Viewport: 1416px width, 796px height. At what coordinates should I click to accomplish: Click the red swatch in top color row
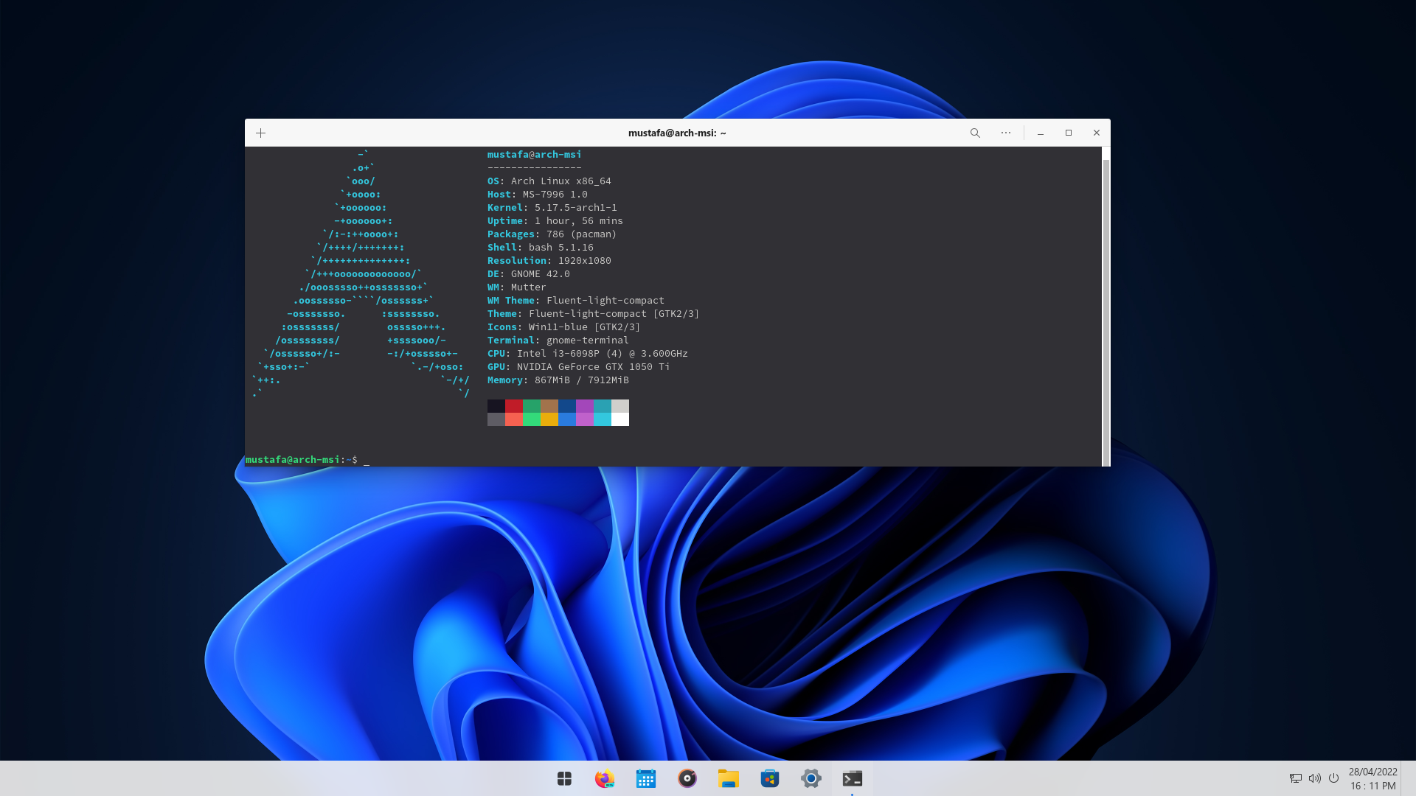[514, 406]
